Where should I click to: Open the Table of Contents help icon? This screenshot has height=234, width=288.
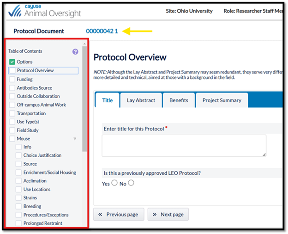coord(75,52)
